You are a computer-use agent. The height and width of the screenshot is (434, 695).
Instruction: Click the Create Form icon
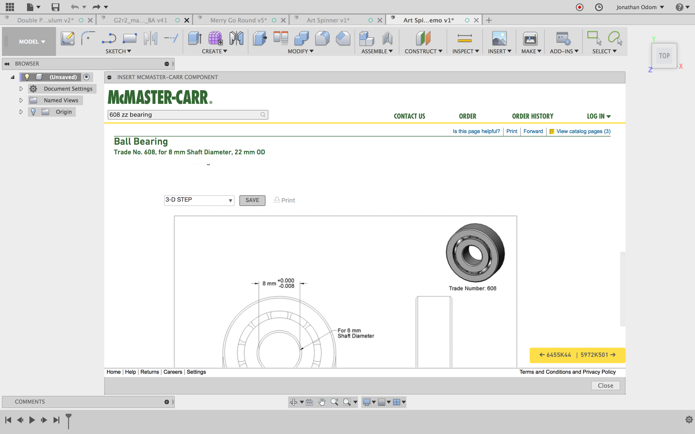(x=215, y=38)
